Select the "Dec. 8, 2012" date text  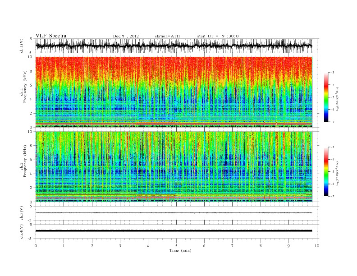(x=126, y=36)
